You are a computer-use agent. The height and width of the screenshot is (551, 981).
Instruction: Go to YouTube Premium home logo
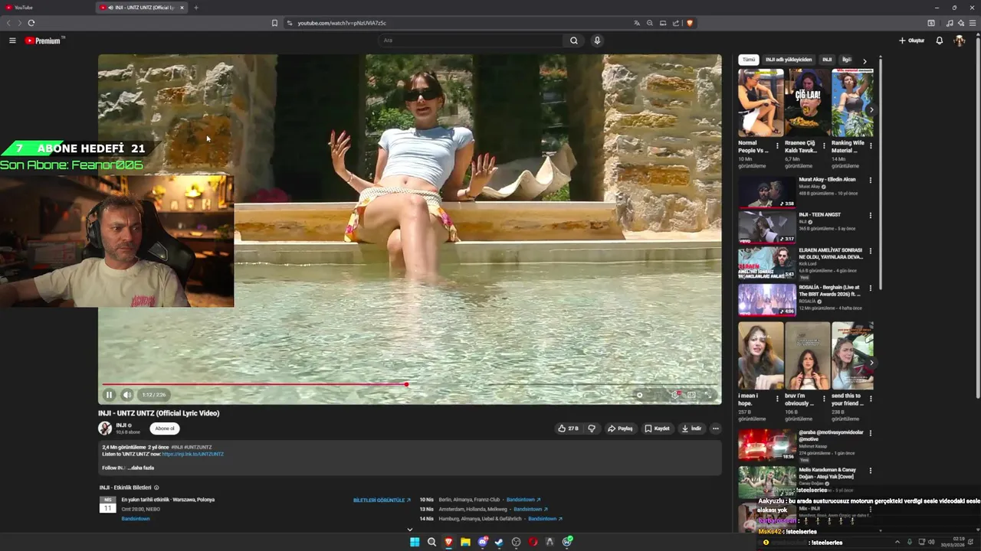44,41
